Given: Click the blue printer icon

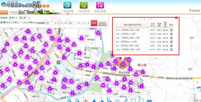Looking at the screenshot, I should click(x=149, y=101).
